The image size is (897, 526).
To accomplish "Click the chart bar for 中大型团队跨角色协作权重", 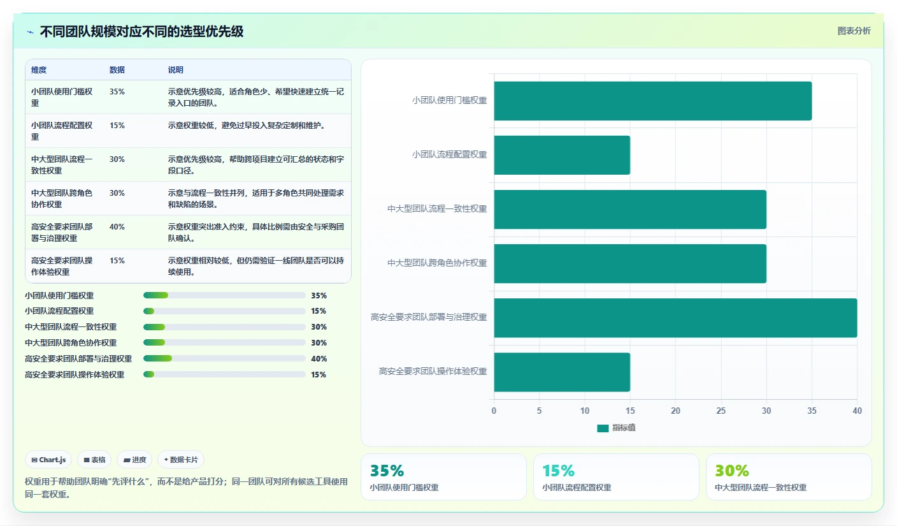I will click(x=630, y=263).
